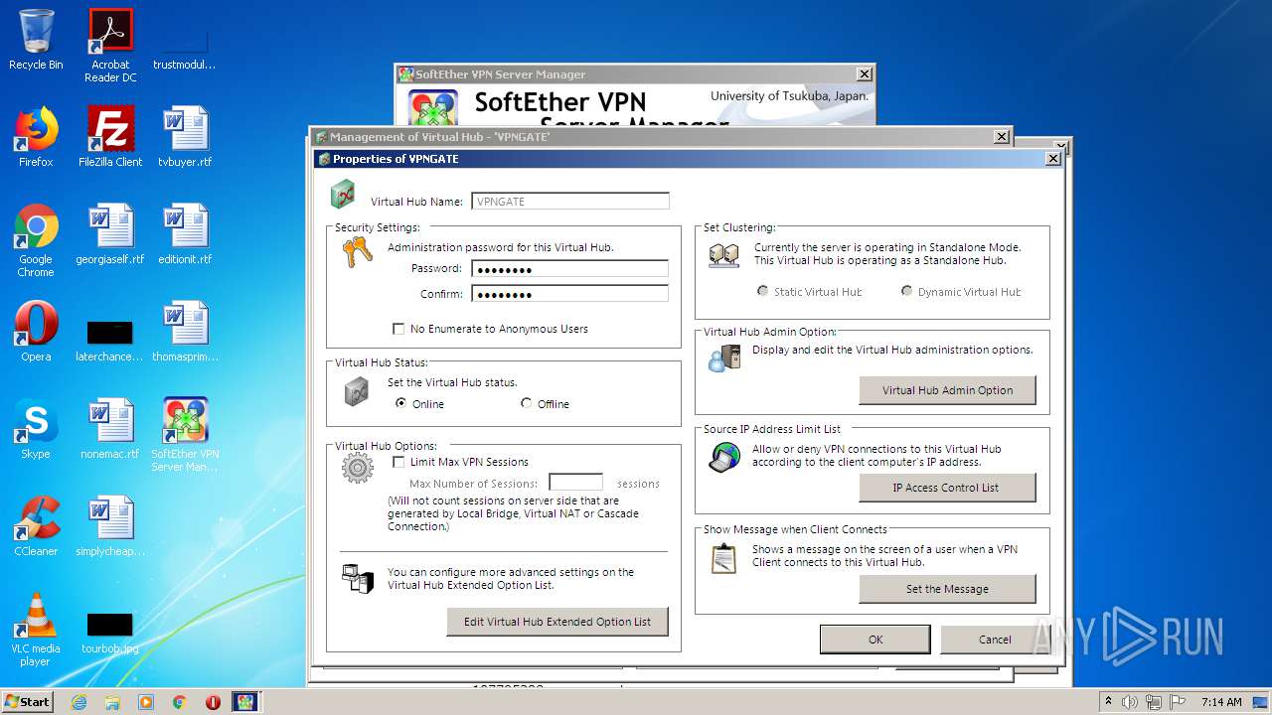Select the Offline hub status
The width and height of the screenshot is (1272, 715).
tap(526, 403)
